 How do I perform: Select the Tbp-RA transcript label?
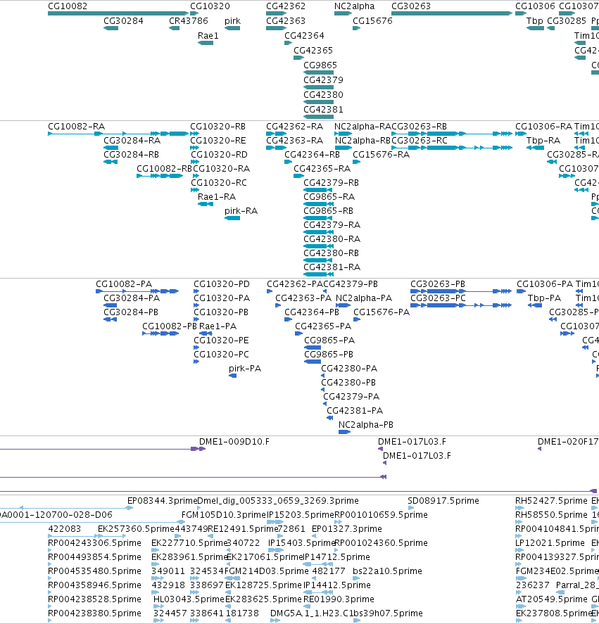tap(543, 141)
